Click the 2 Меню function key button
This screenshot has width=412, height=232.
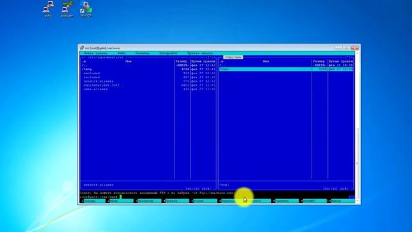[120, 200]
